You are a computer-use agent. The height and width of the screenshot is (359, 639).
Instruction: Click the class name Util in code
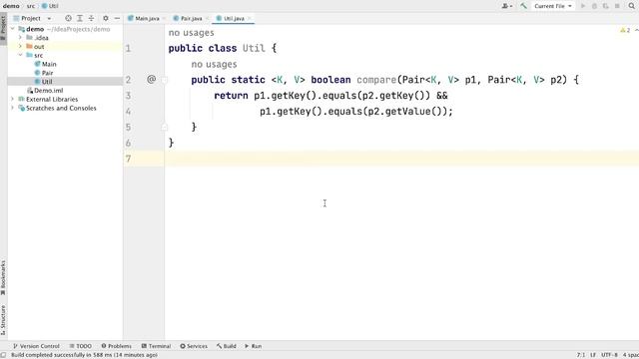coord(254,48)
